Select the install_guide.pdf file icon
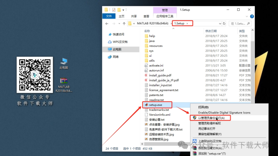 146,75
